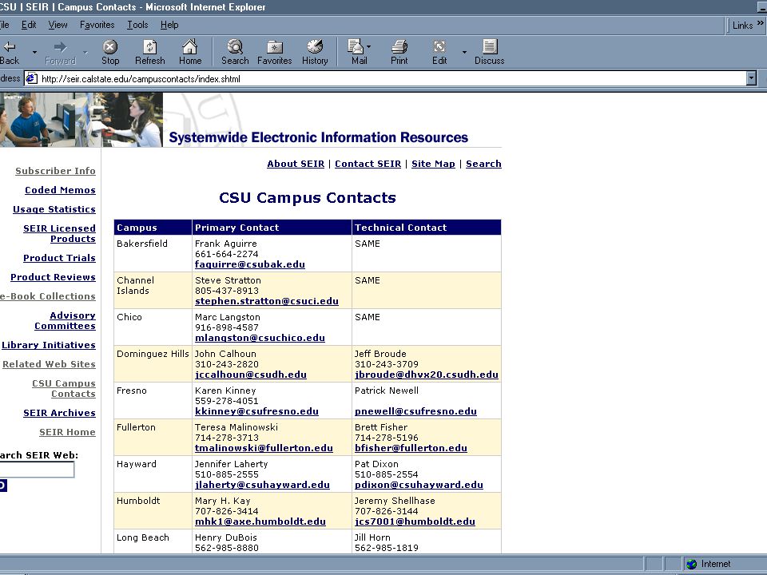The height and width of the screenshot is (575, 767).
Task: Reload the page with the Refresh icon
Action: point(149,47)
